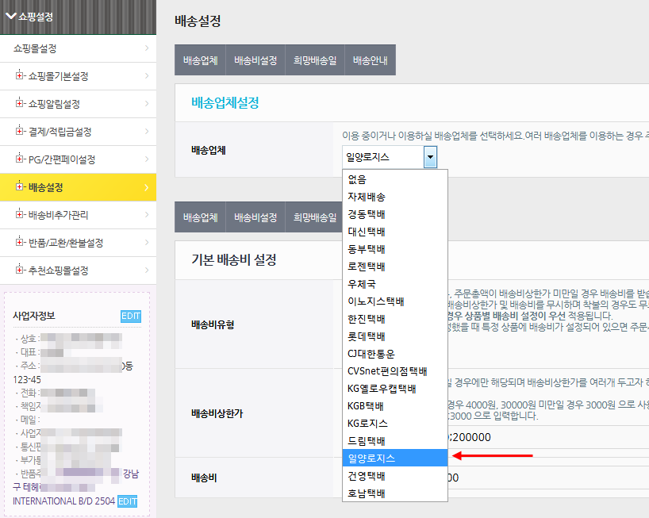Click the plus icon beside PG/간편페이설정
This screenshot has width=649, height=518.
[x=20, y=159]
